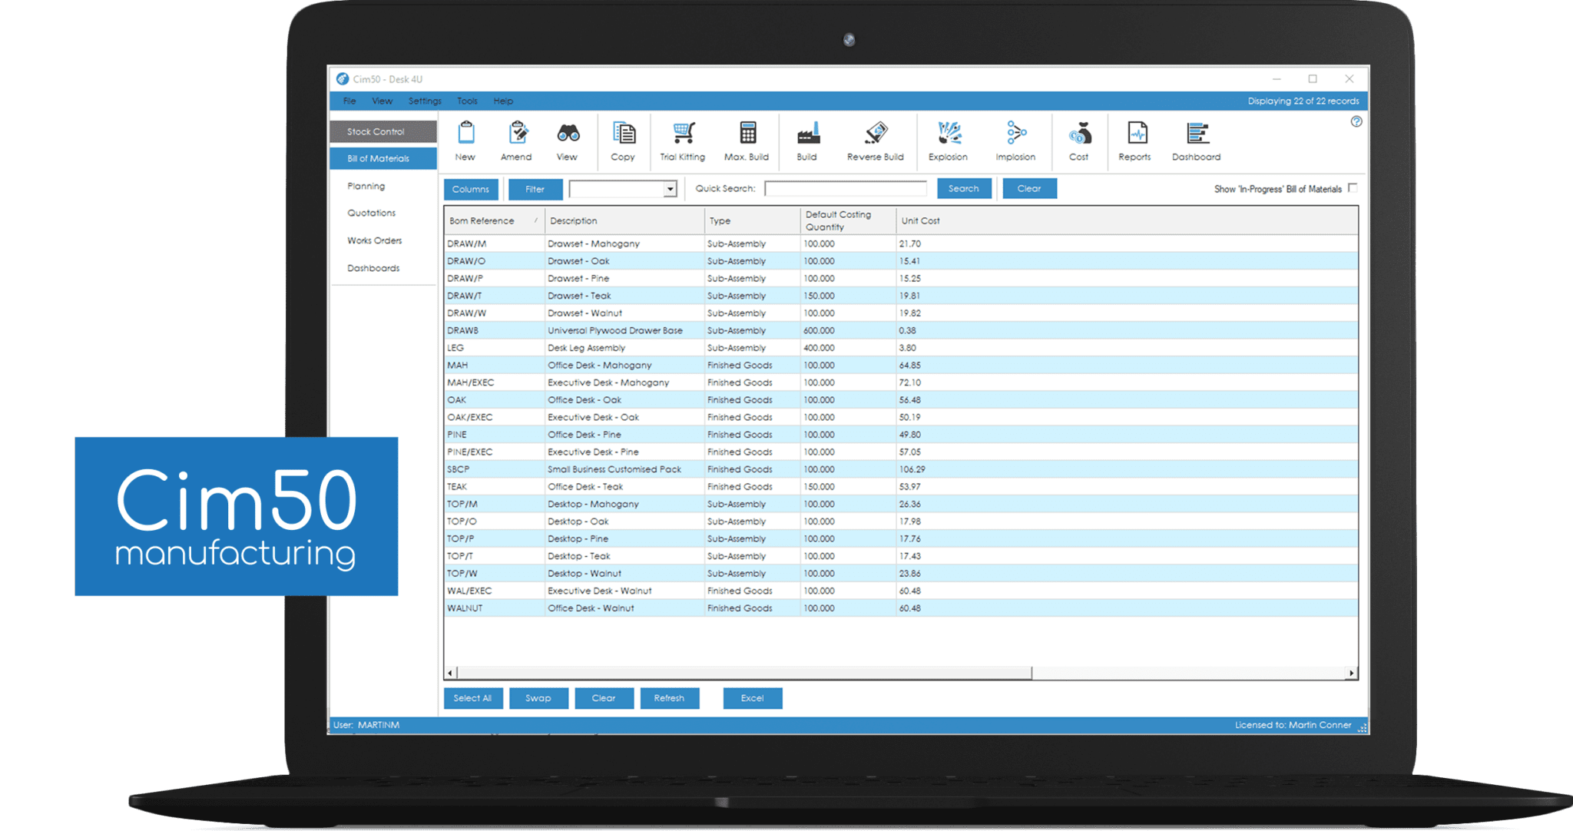The width and height of the screenshot is (1573, 831).
Task: Click inside the Quick Search field
Action: tap(845, 188)
